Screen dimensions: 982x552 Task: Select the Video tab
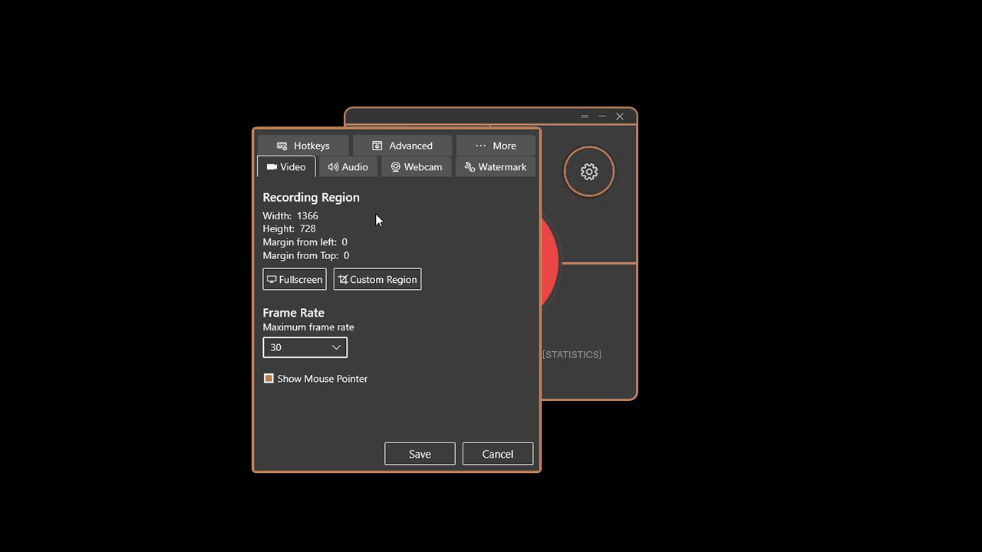[286, 166]
